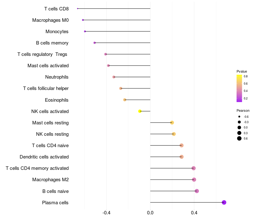Select the Eosinophils label
253x221 pixels.
(57, 100)
